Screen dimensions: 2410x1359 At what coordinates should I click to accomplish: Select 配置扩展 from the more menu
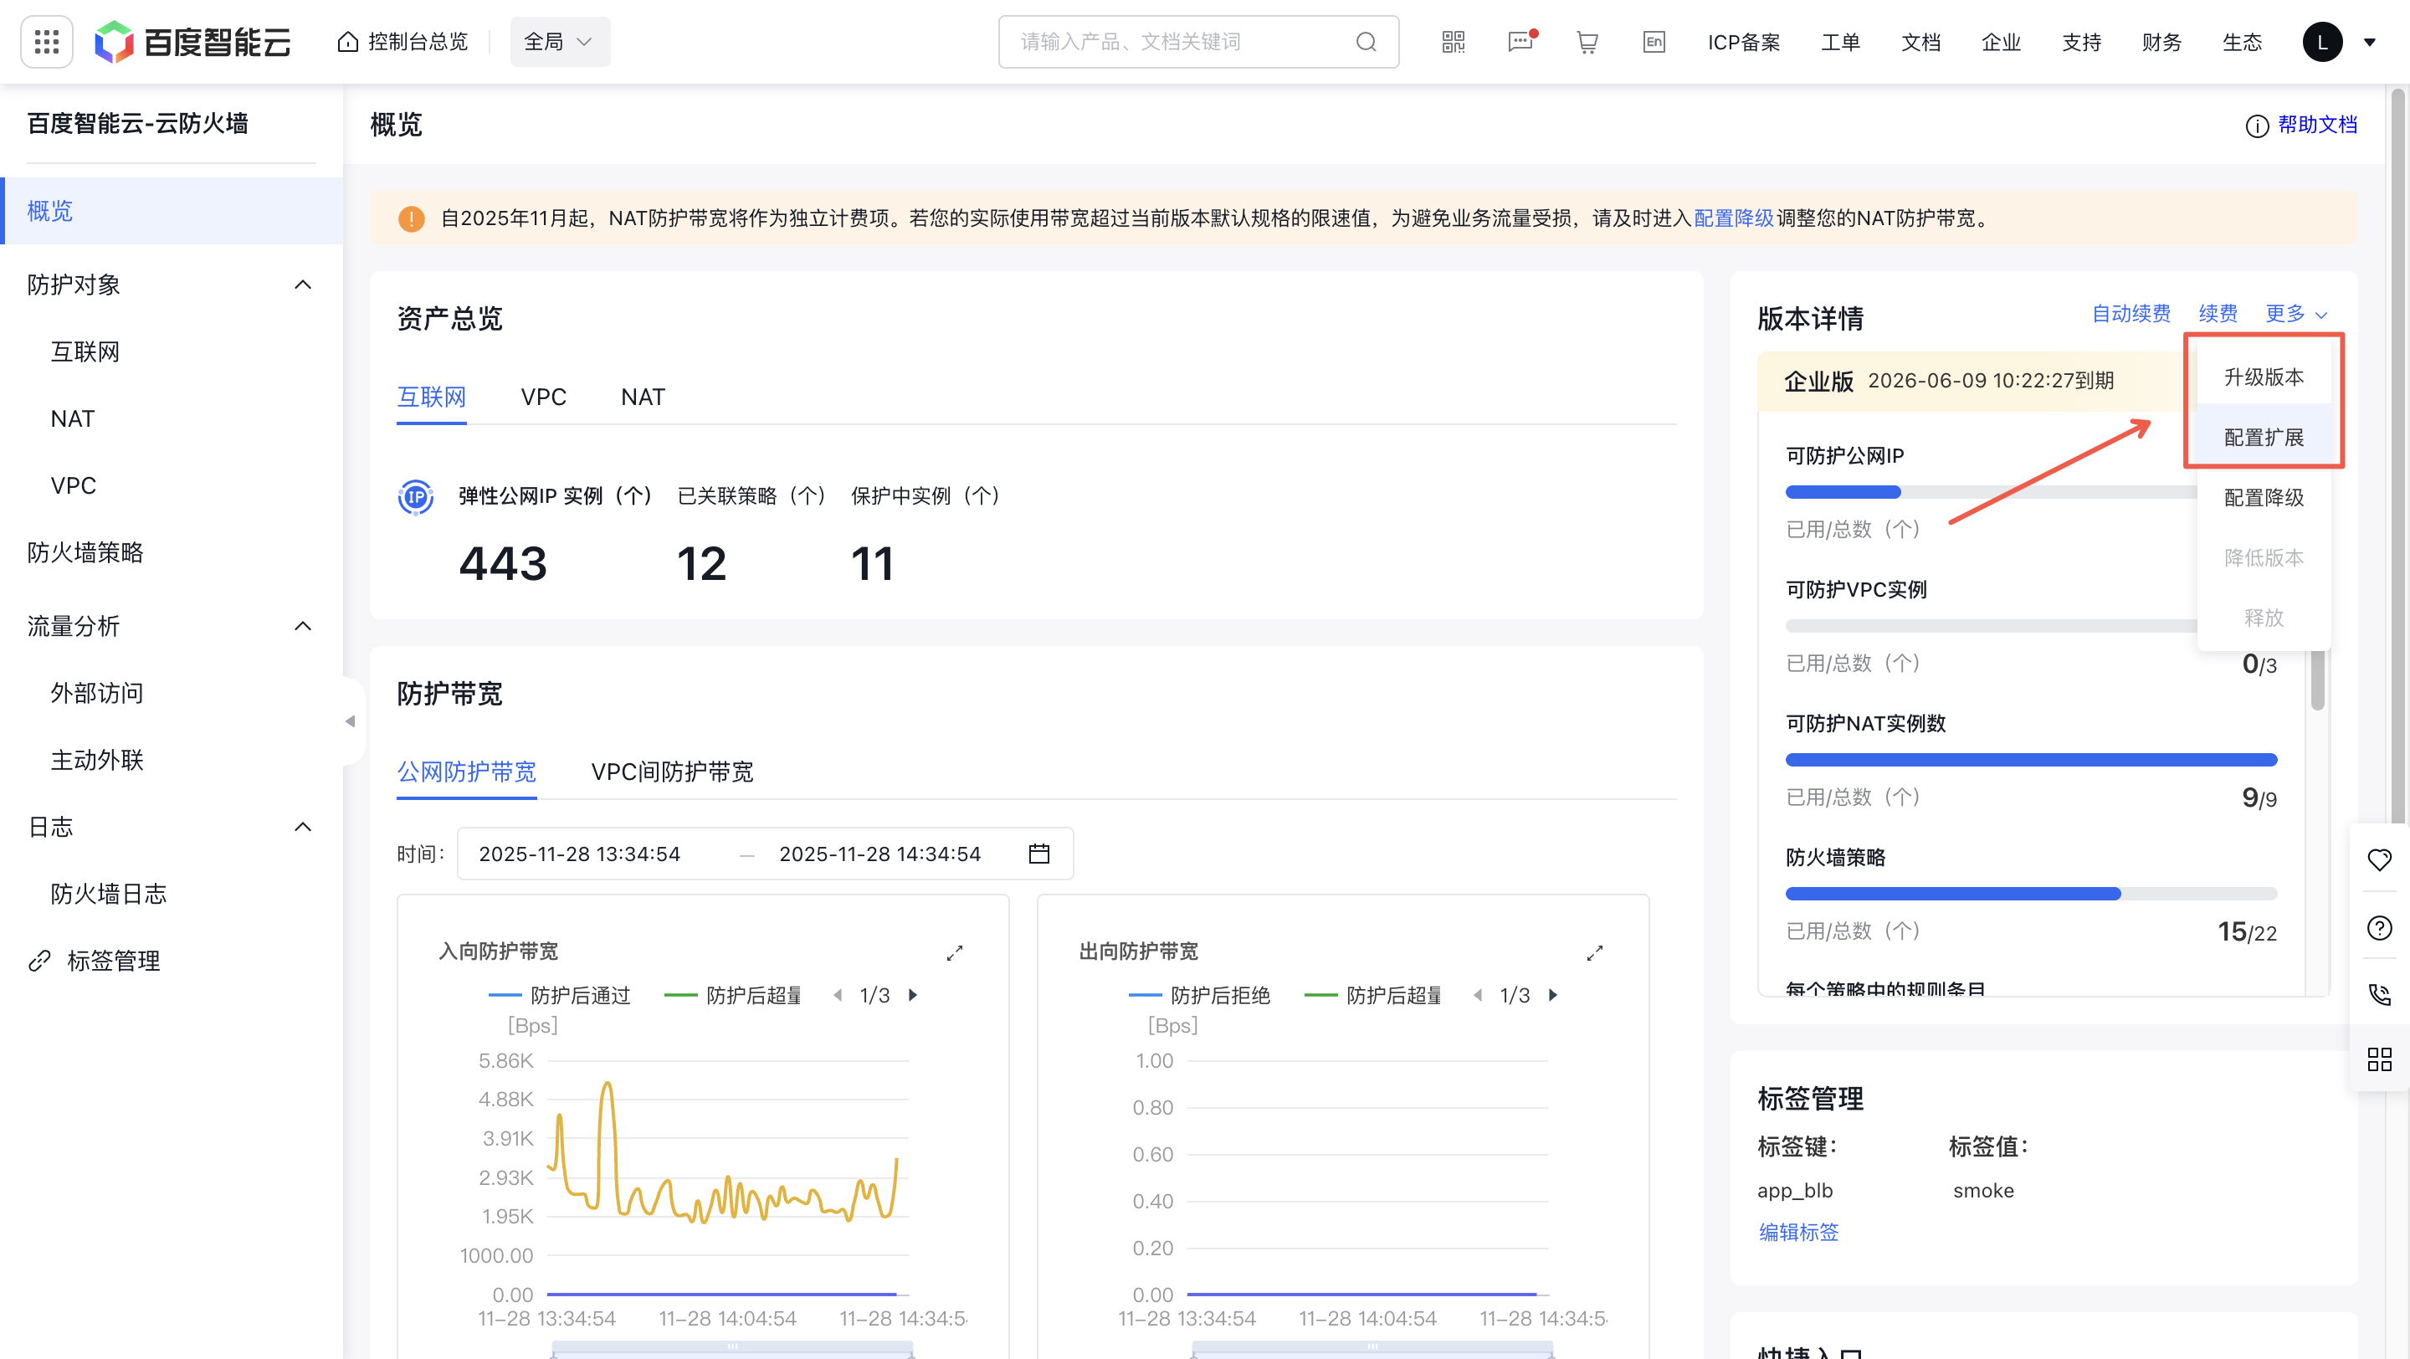coord(2263,437)
